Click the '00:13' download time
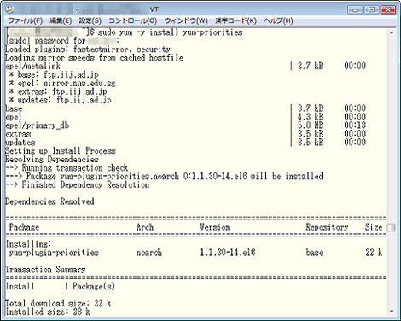Image resolution: width=401 pixels, height=321 pixels. [355, 125]
